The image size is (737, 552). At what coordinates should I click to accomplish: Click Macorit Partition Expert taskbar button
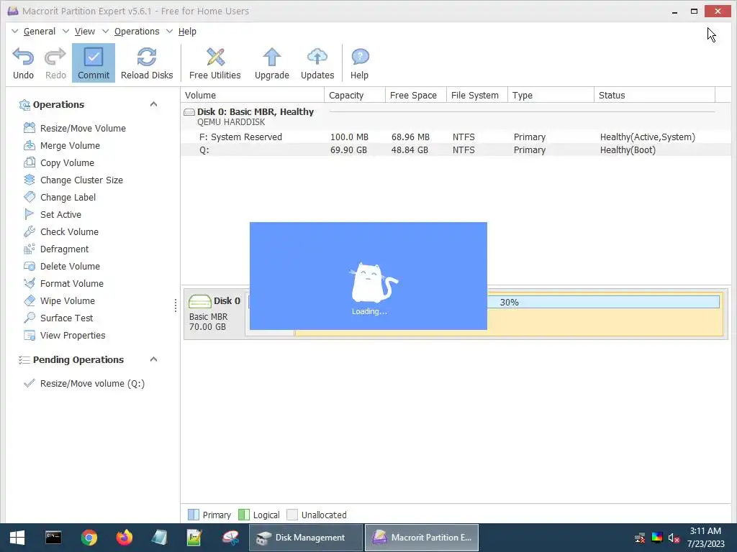click(x=422, y=538)
